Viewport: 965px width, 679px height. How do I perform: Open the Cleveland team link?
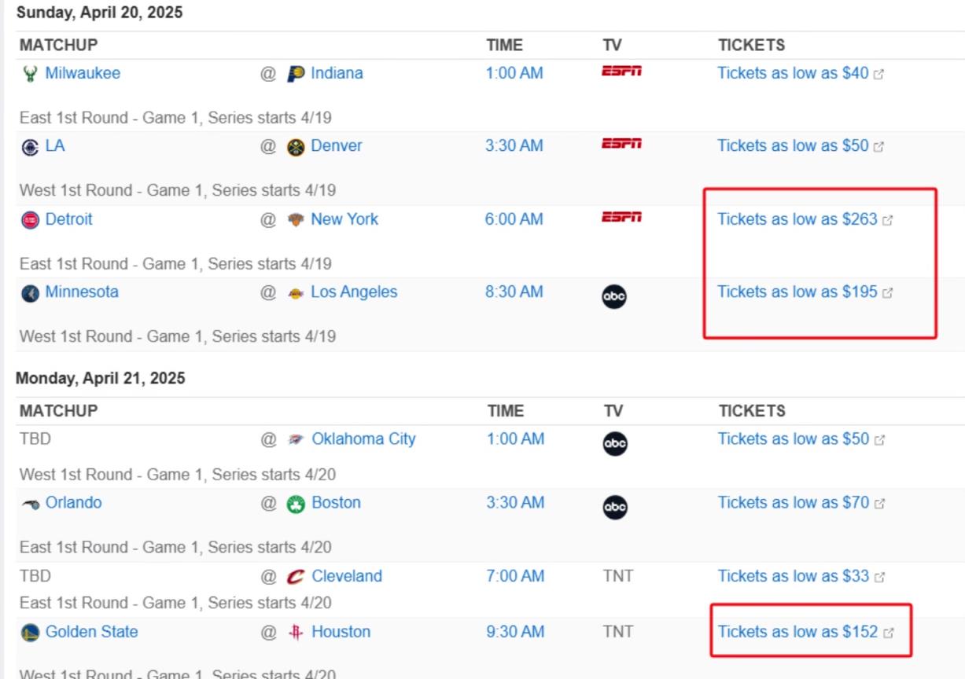347,576
